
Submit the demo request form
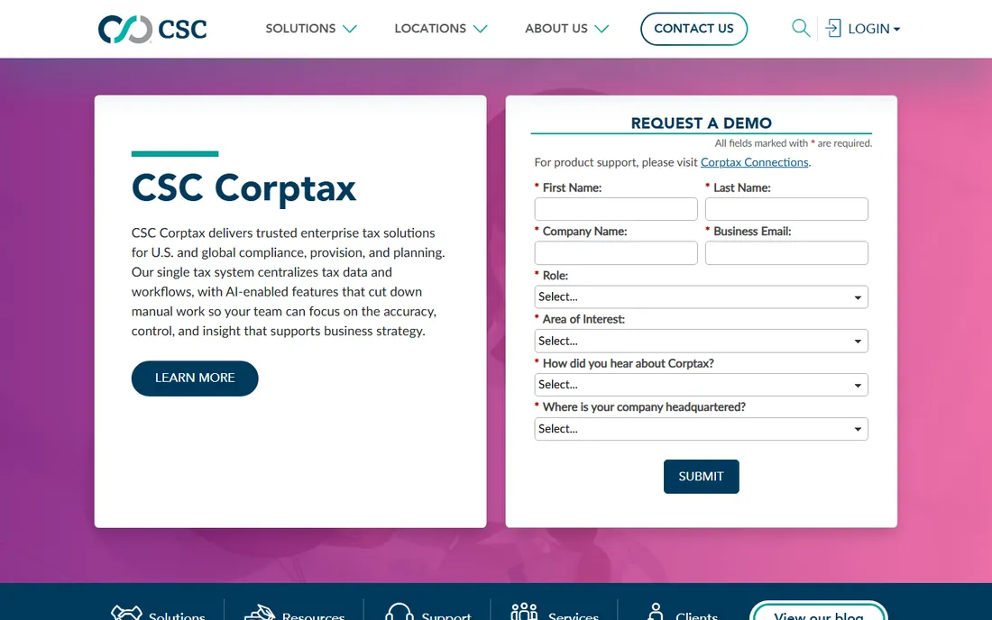tap(701, 477)
